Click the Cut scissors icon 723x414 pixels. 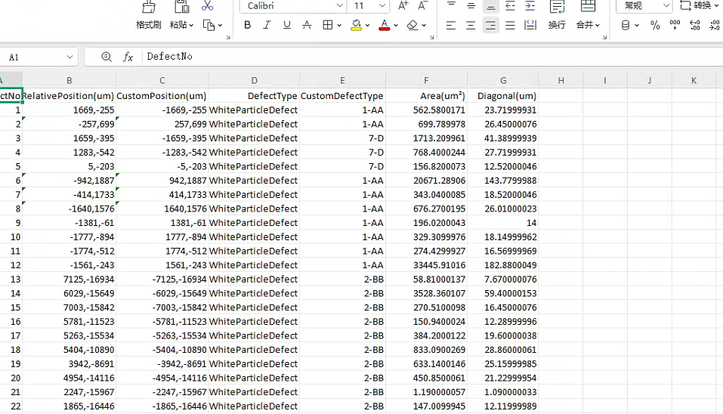207,6
